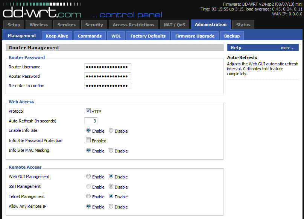
Task: Enable Telnet Management radio button
Action: click(88, 196)
